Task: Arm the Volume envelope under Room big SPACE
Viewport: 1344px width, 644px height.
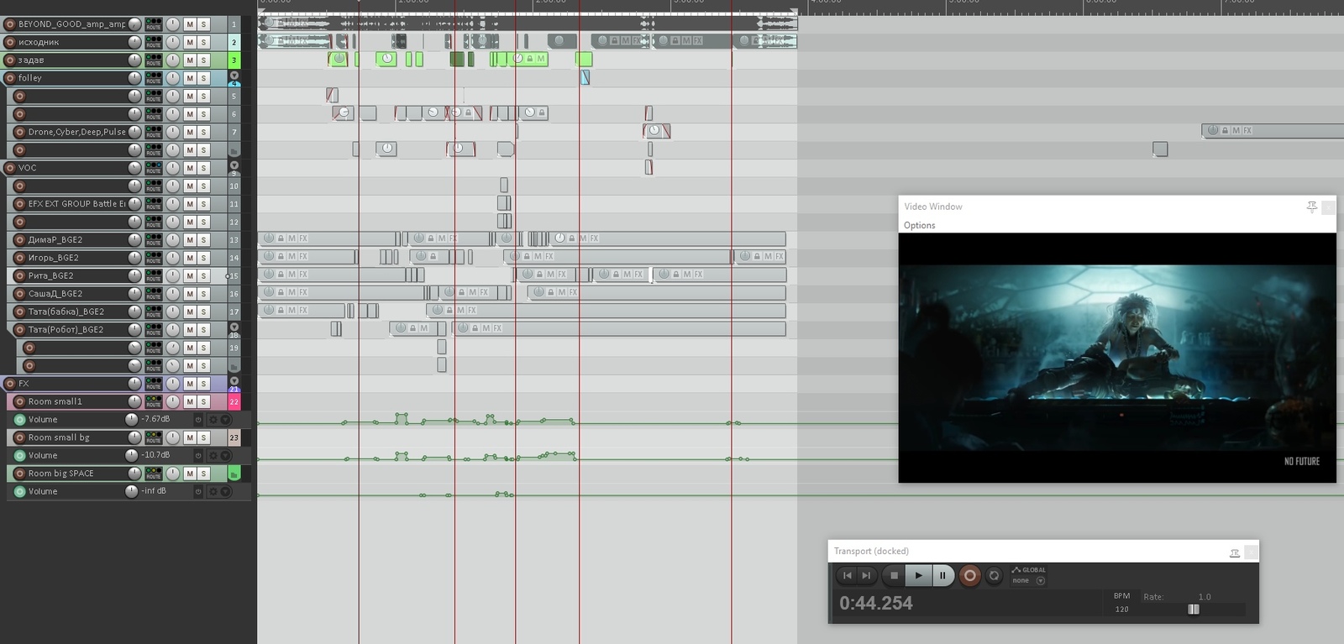Action: coord(20,491)
